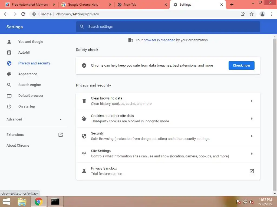This screenshot has width=277, height=207.
Task: Open Appearance settings
Action: tap(28, 74)
